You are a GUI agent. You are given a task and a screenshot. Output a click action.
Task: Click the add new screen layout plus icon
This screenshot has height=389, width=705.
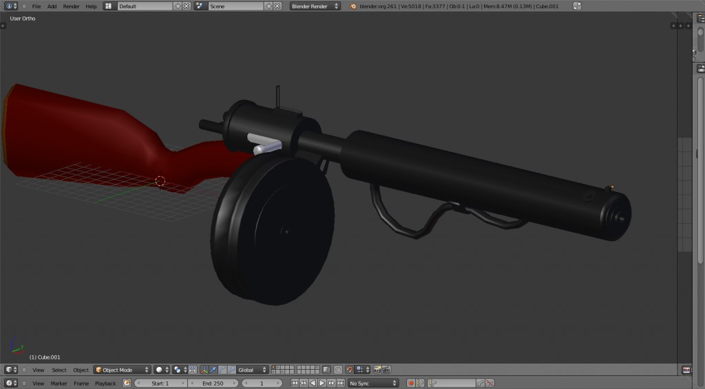(x=178, y=6)
